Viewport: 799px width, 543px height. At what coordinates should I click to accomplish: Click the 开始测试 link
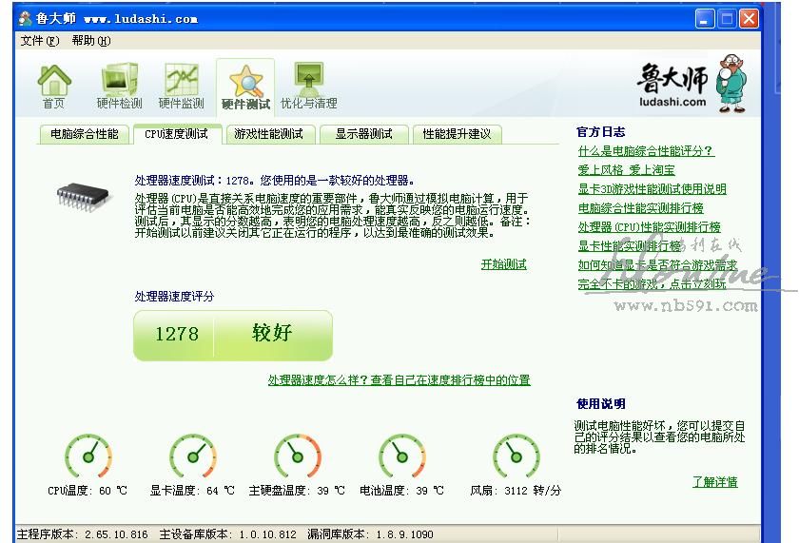[x=503, y=264]
